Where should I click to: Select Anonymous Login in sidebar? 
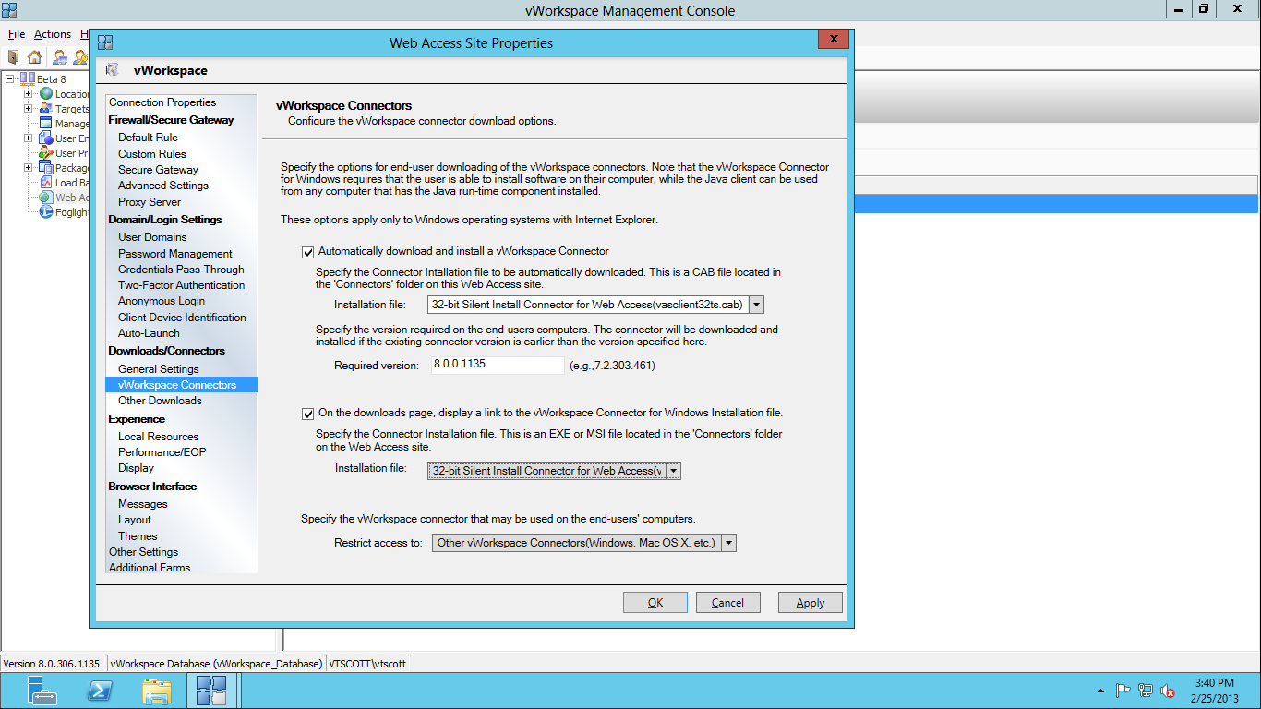pyautogui.click(x=162, y=301)
